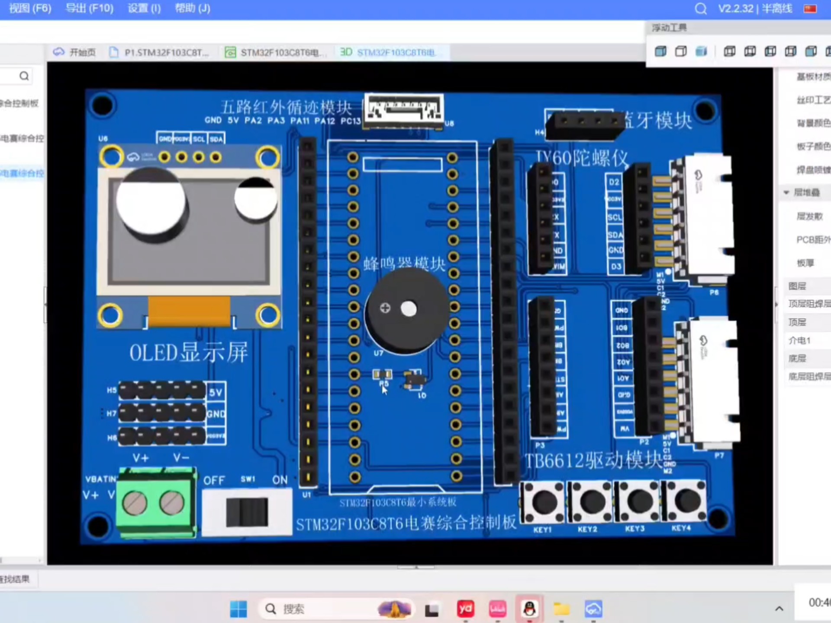Click the fourth wireframe view cube after the separator
This screenshot has height=623, width=831.
[791, 51]
